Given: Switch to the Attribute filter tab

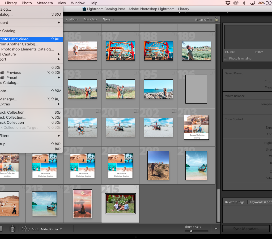Looking at the screenshot, I should (x=72, y=19).
